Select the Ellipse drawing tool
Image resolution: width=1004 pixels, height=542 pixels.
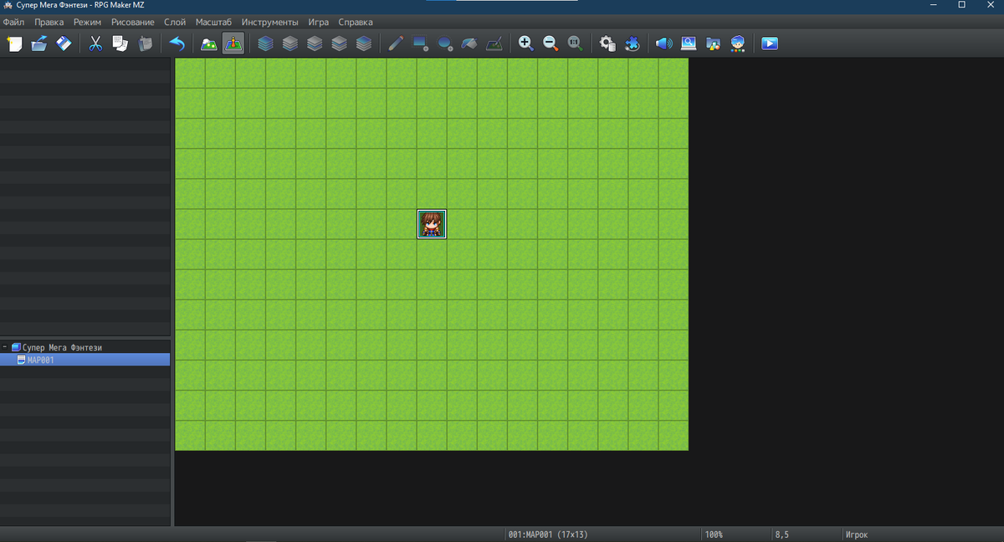click(x=445, y=43)
